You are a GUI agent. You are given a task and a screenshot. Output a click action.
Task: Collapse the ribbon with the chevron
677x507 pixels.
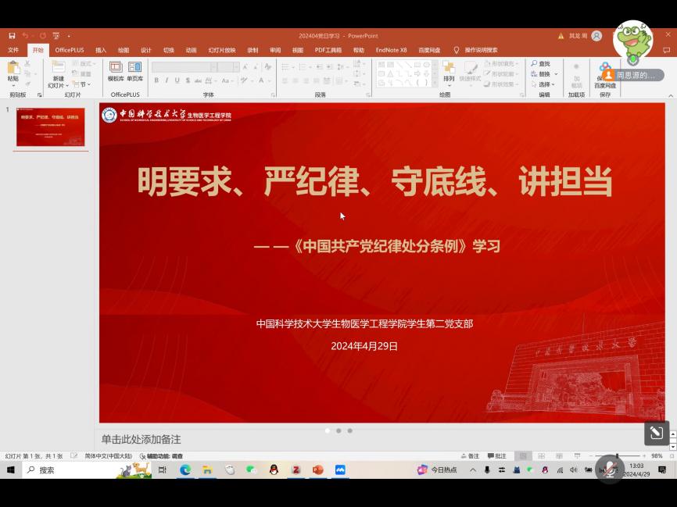tap(671, 95)
